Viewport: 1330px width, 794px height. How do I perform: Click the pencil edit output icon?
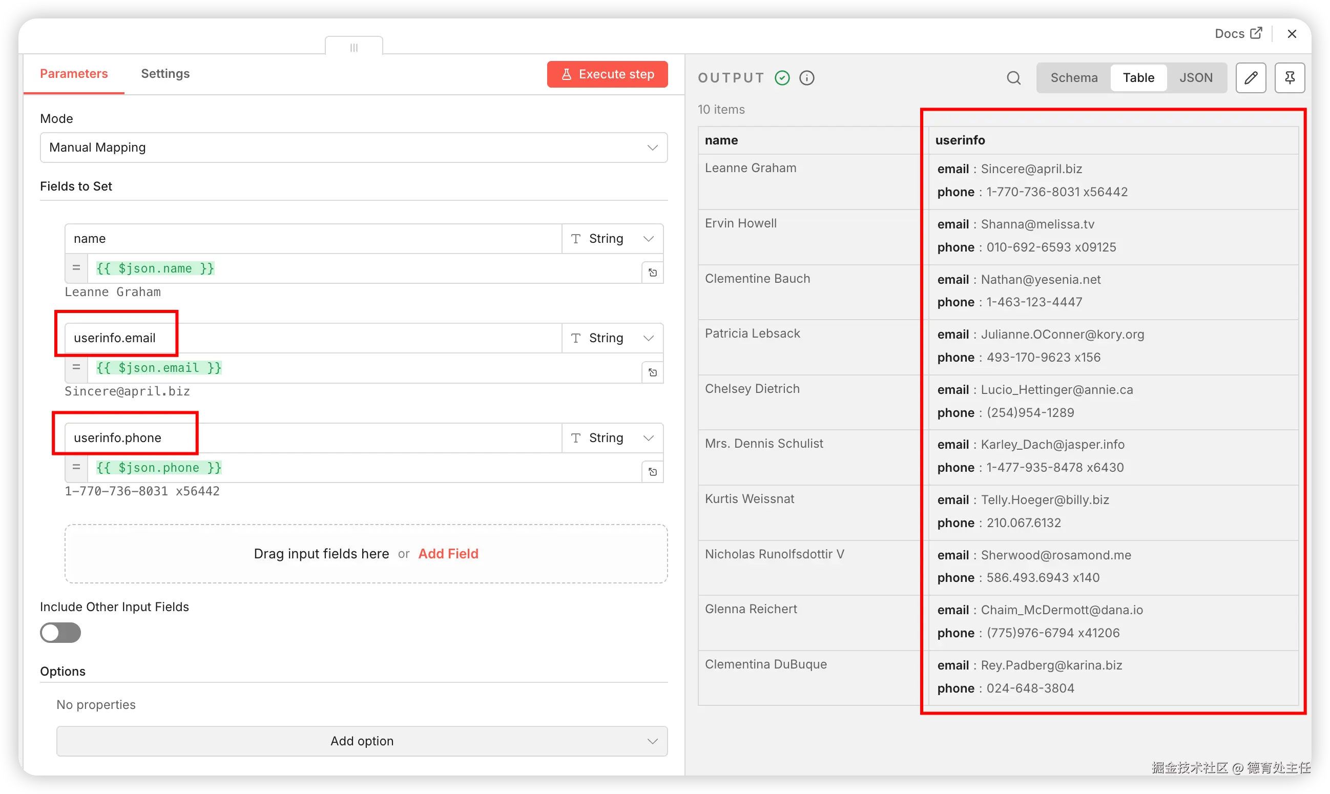[1250, 78]
